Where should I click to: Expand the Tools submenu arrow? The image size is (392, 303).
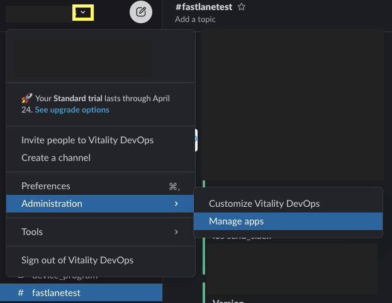pyautogui.click(x=176, y=232)
